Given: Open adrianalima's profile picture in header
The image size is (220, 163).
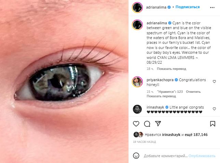Looking at the screenshot, I should 137,7.
